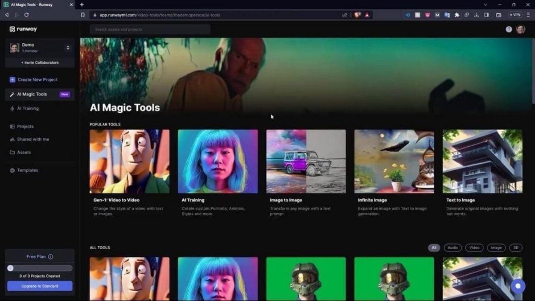Open the Gen-1: Video to Video thumbnail
The width and height of the screenshot is (535, 301).
click(x=129, y=161)
